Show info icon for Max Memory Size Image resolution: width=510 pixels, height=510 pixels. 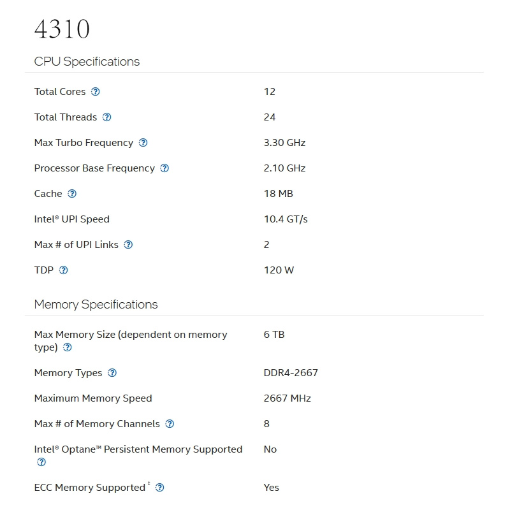point(68,347)
